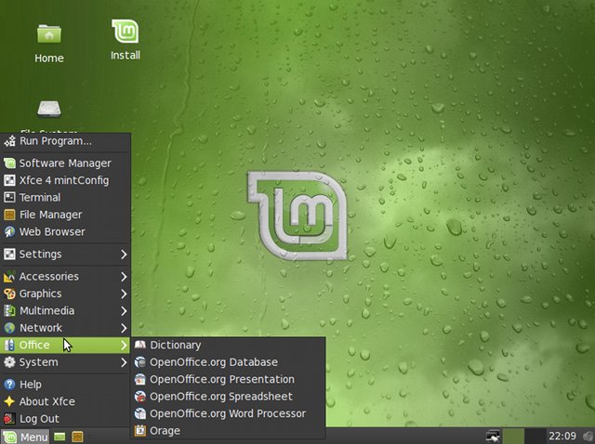Click the OpenOffice.org Spreadsheet icon
Viewport: 595px width, 444px height.
140,397
